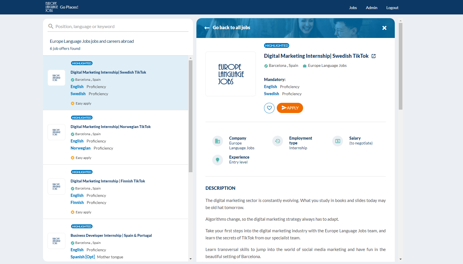
Task: Click the Salary money icon
Action: coord(338,141)
